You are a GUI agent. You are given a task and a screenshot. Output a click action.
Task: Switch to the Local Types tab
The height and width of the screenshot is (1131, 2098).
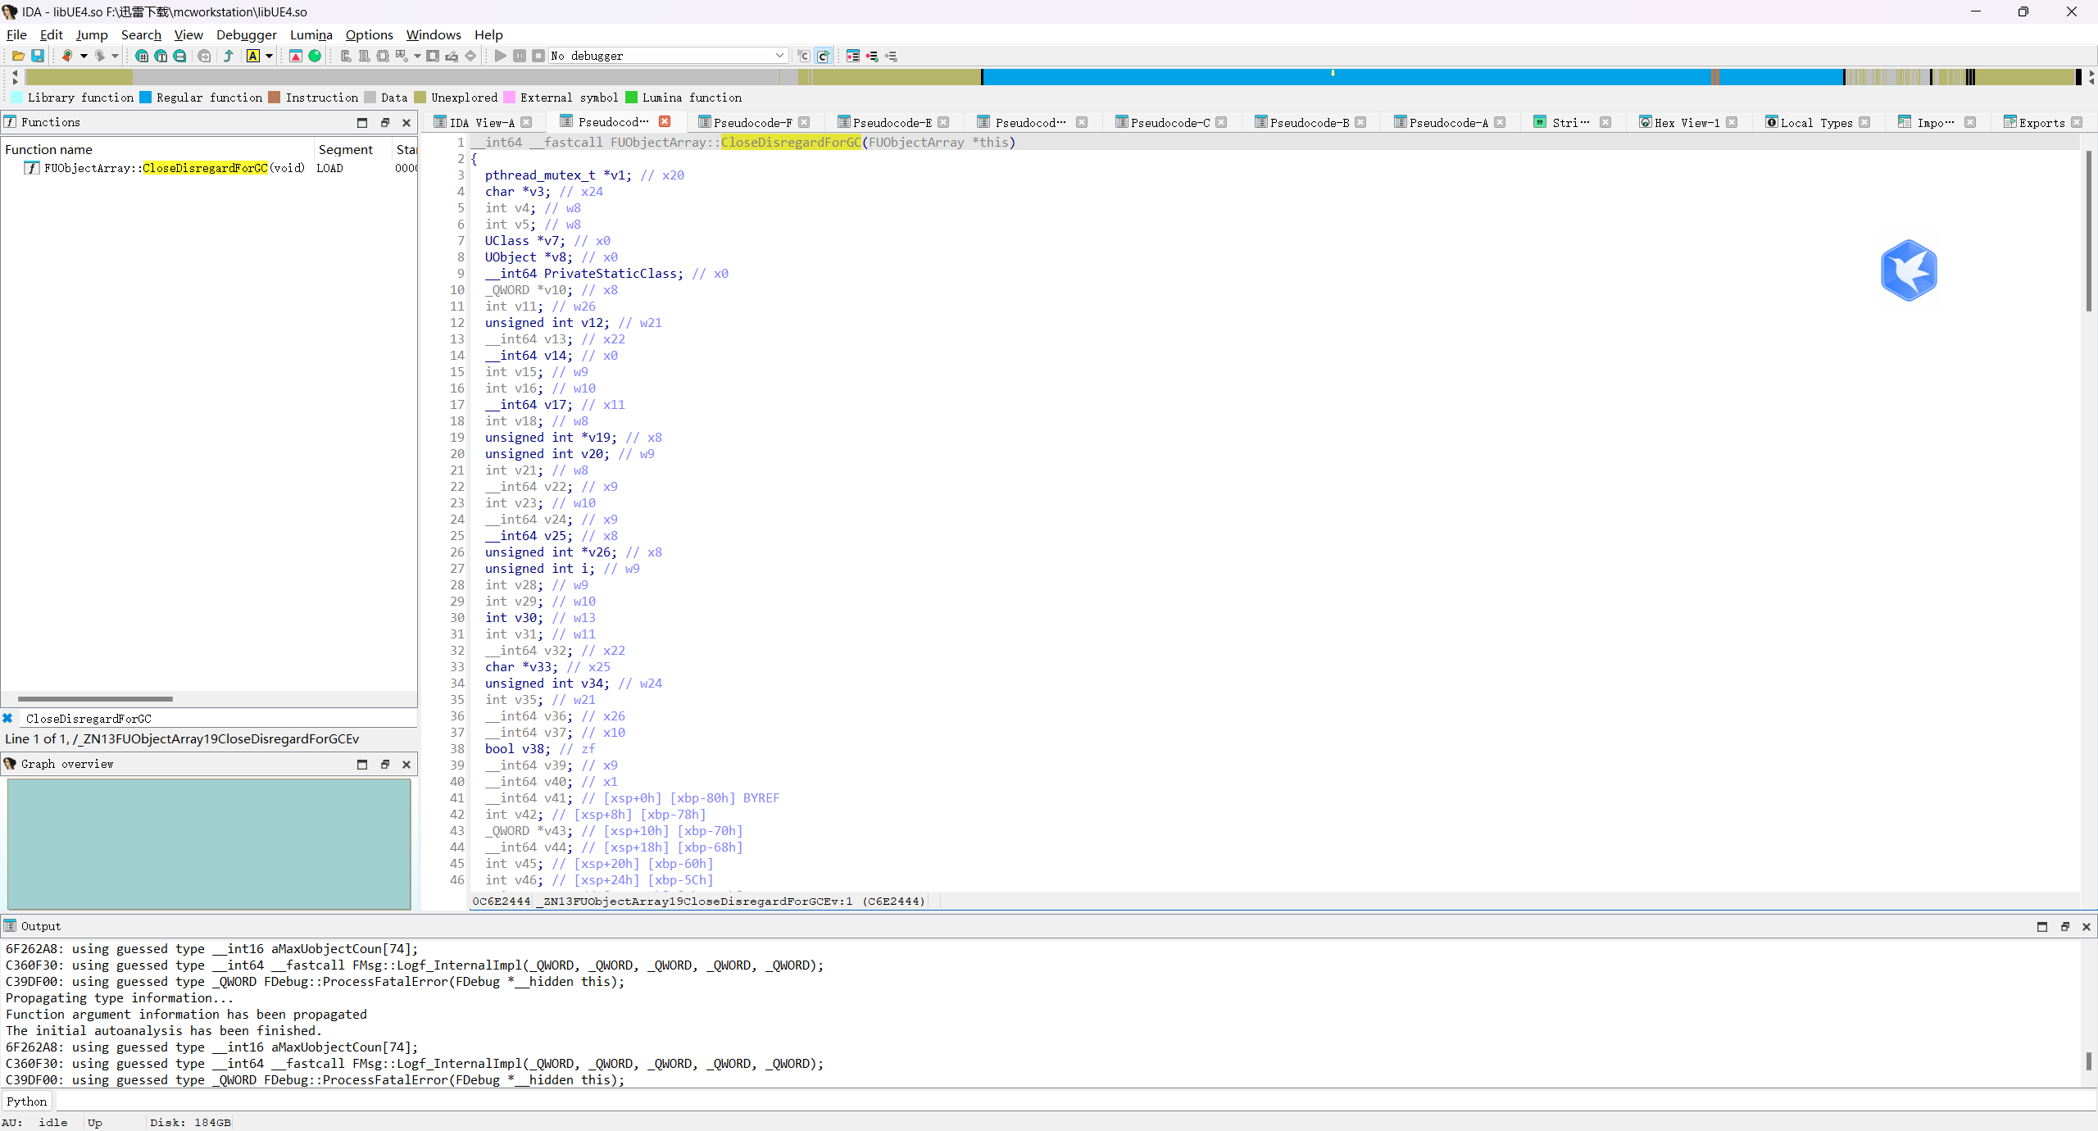[1816, 122]
